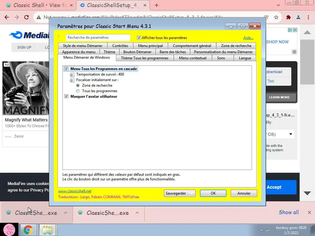Open the Chrome three-dot menu
Image resolution: width=315 pixels, height=236 pixels.
308,17
